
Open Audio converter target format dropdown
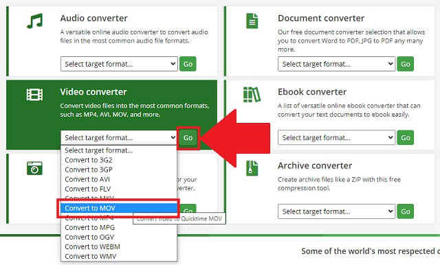pos(119,64)
